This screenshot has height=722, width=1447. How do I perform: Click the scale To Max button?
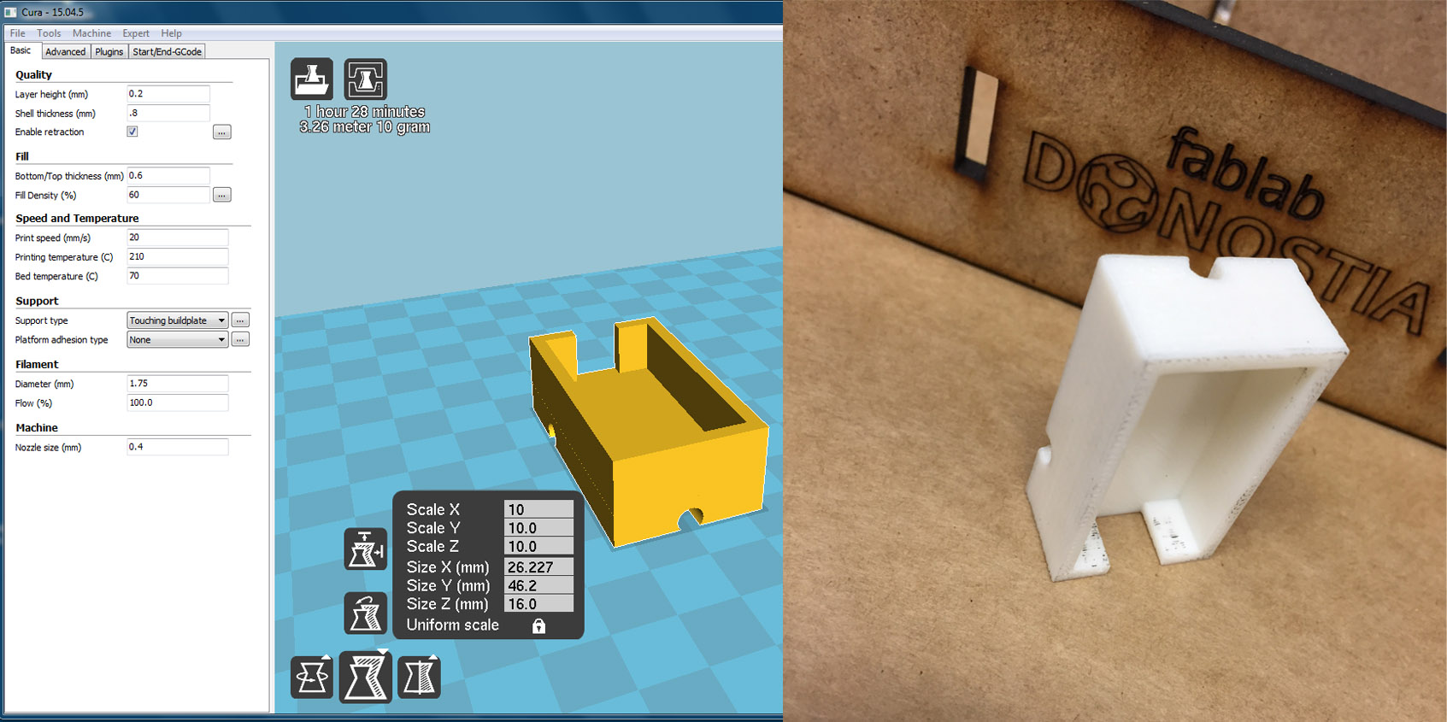[366, 549]
